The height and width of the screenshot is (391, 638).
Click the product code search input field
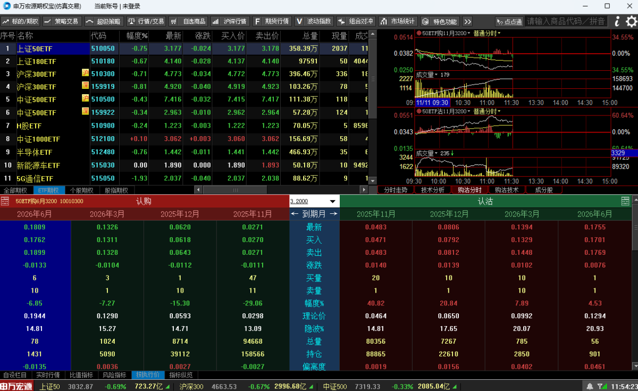coord(566,21)
